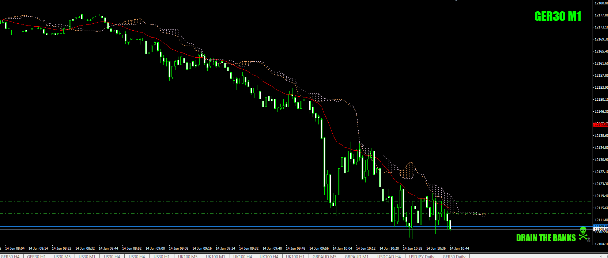The image size is (608, 258).
Task: Switch to the UK100 M1 tab
Action: pyautogui.click(x=215, y=256)
